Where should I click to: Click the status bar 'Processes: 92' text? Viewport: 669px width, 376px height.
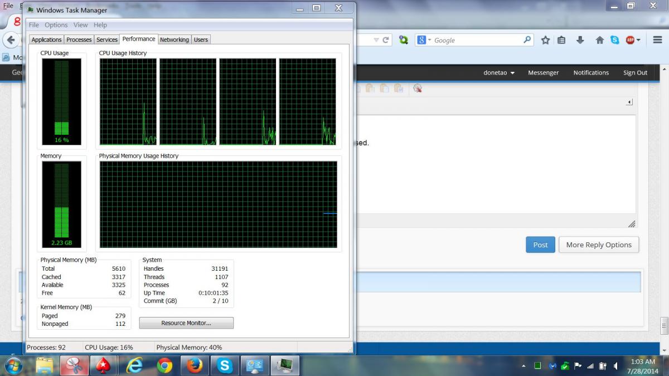46,348
